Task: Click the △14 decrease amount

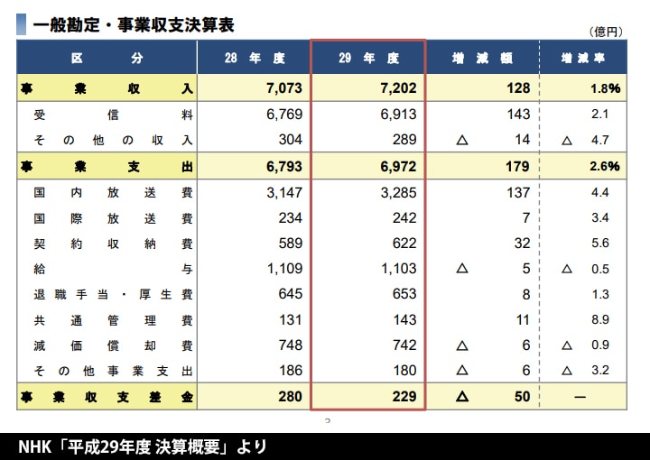Action: tap(493, 140)
